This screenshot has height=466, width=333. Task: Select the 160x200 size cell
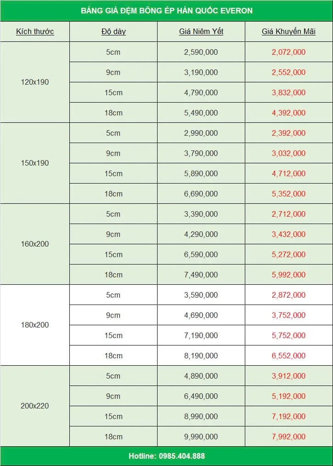pyautogui.click(x=35, y=244)
